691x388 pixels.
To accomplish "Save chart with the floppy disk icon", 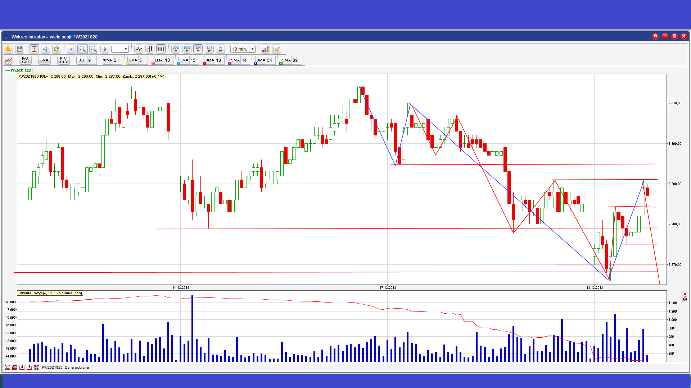I will pyautogui.click(x=20, y=49).
